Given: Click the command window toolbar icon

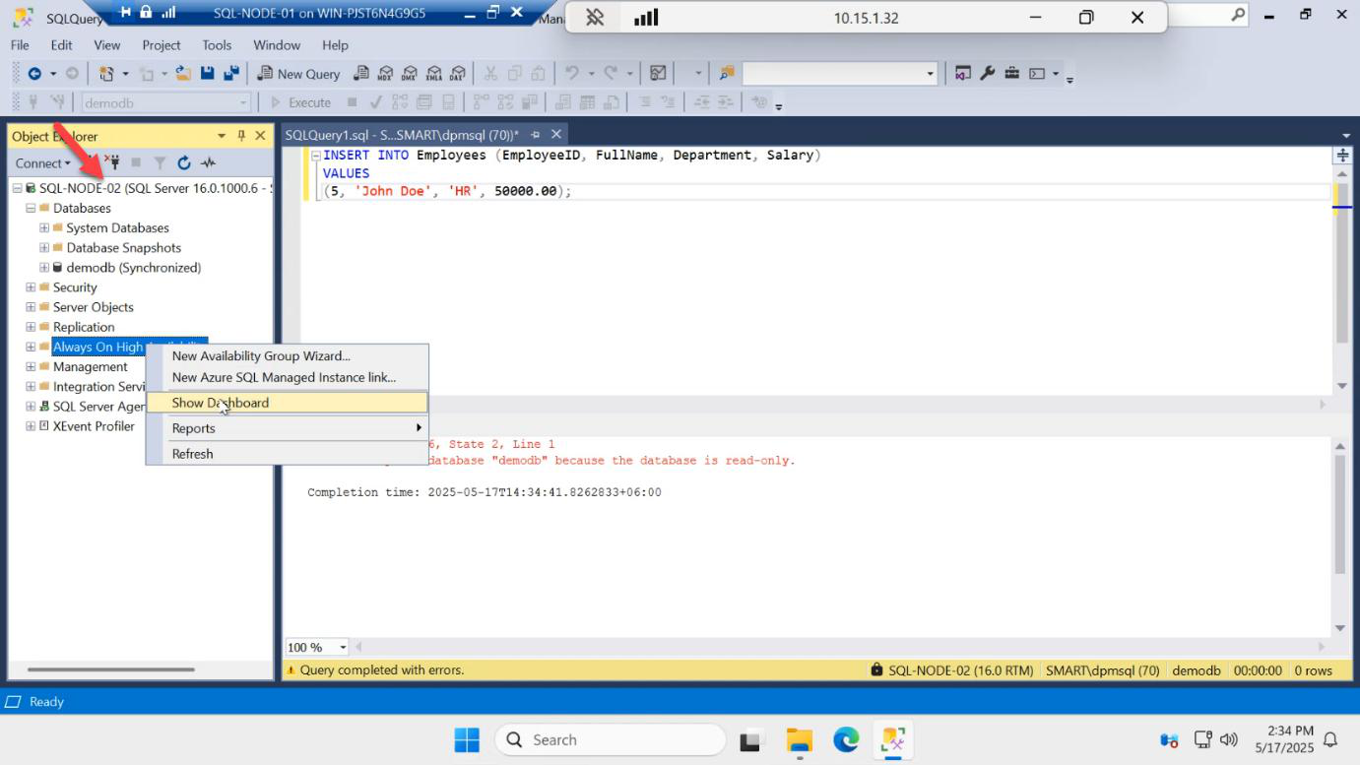Looking at the screenshot, I should pyautogui.click(x=1037, y=74).
